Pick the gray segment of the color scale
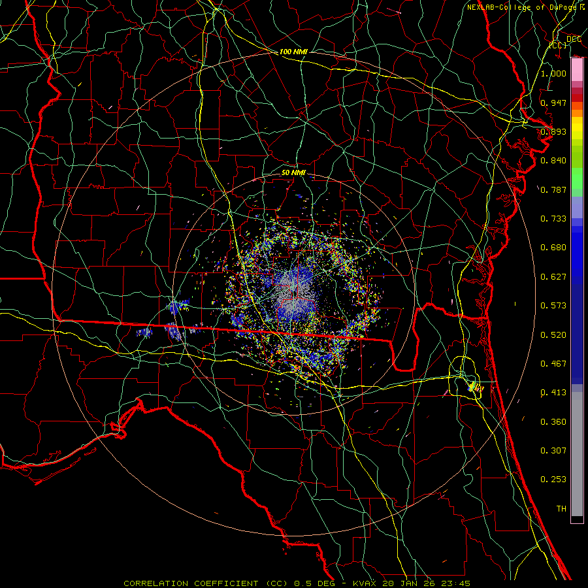 click(x=577, y=454)
